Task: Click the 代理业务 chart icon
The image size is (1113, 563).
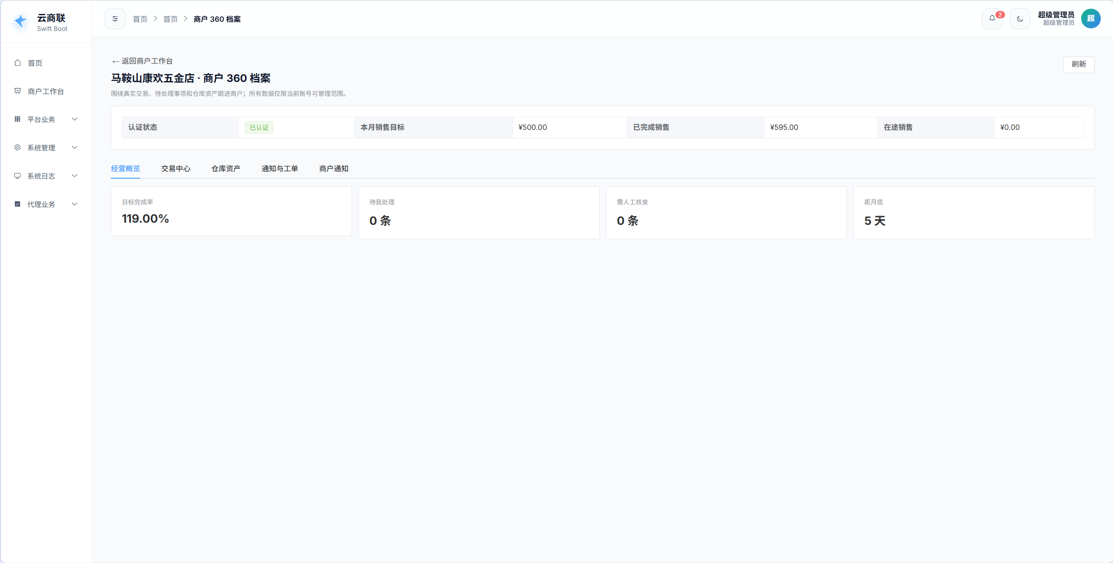Action: tap(17, 204)
